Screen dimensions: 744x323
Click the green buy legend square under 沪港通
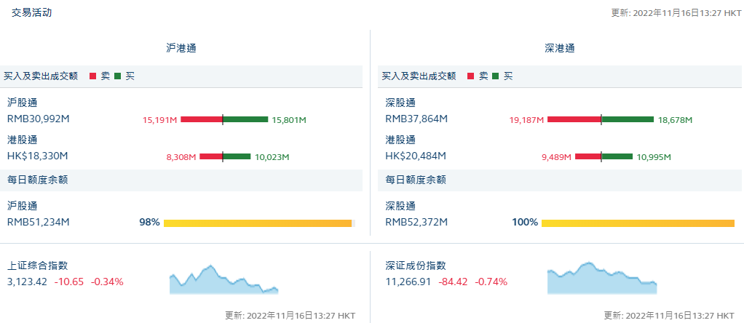[x=118, y=76]
